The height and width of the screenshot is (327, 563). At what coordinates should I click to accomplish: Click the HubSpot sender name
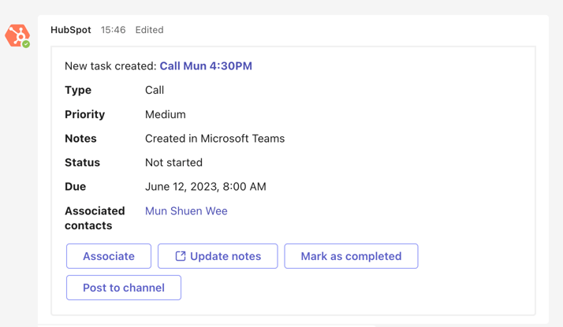point(71,30)
